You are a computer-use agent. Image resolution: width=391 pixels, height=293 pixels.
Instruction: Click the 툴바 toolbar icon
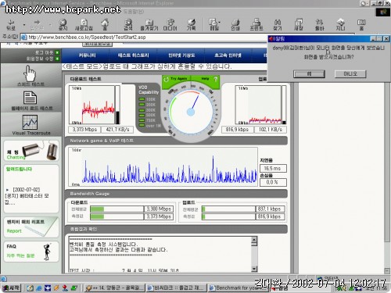320,24
